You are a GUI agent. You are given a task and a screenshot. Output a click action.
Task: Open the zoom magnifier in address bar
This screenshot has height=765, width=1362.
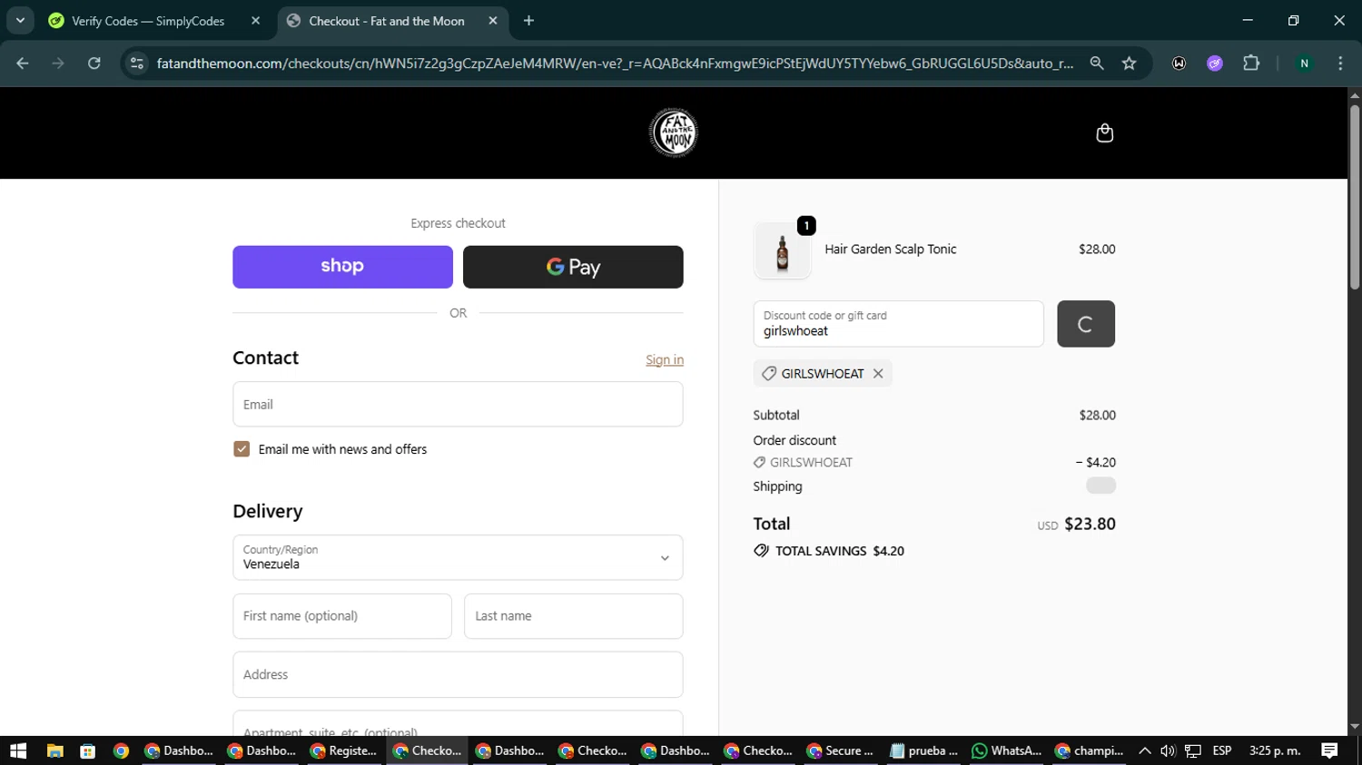click(1097, 64)
